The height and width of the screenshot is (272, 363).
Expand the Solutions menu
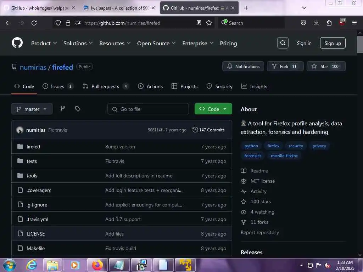[x=78, y=43]
